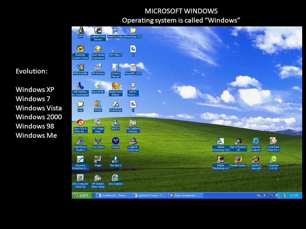Screen dimensions: 306x229
Task: Open Dell PC Recovery shortcut
Action: (133, 89)
